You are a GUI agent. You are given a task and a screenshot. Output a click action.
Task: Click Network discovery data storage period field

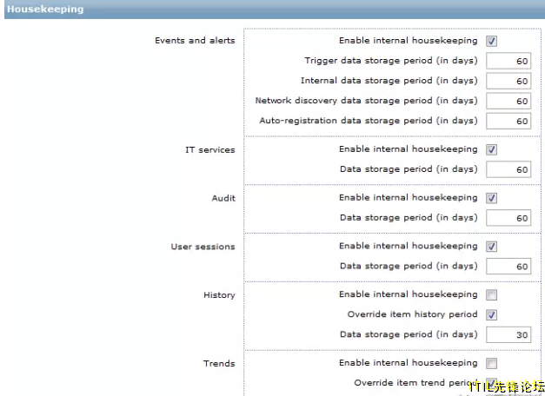click(x=508, y=101)
